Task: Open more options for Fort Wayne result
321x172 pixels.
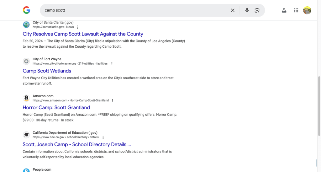Action: point(112,64)
